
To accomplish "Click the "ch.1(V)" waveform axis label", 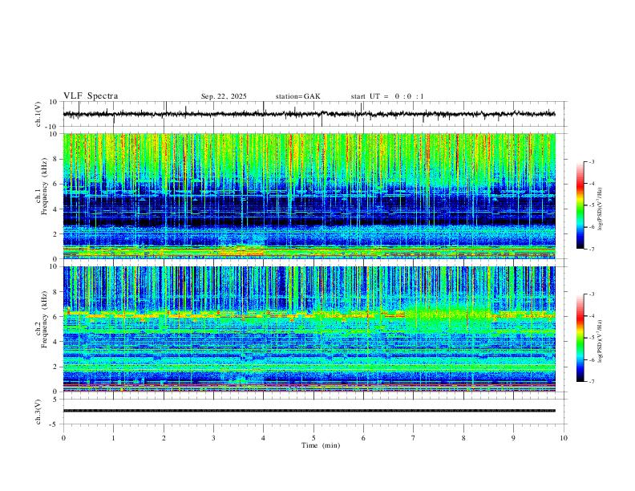I will [x=38, y=114].
